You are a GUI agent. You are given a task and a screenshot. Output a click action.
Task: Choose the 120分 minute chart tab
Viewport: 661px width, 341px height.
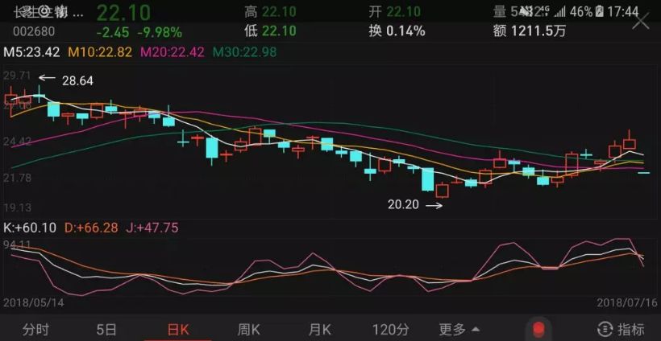(x=390, y=329)
